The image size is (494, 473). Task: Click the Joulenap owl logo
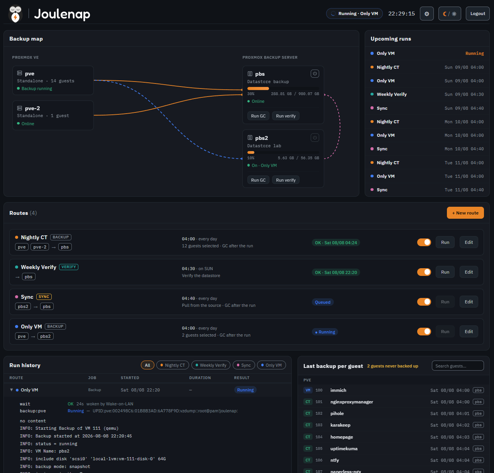(x=15, y=14)
